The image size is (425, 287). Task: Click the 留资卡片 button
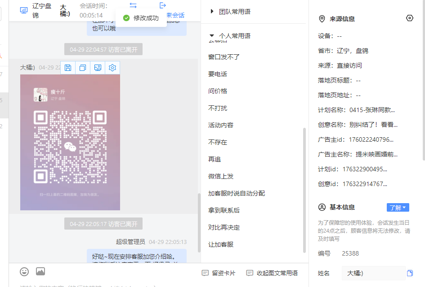(219, 273)
